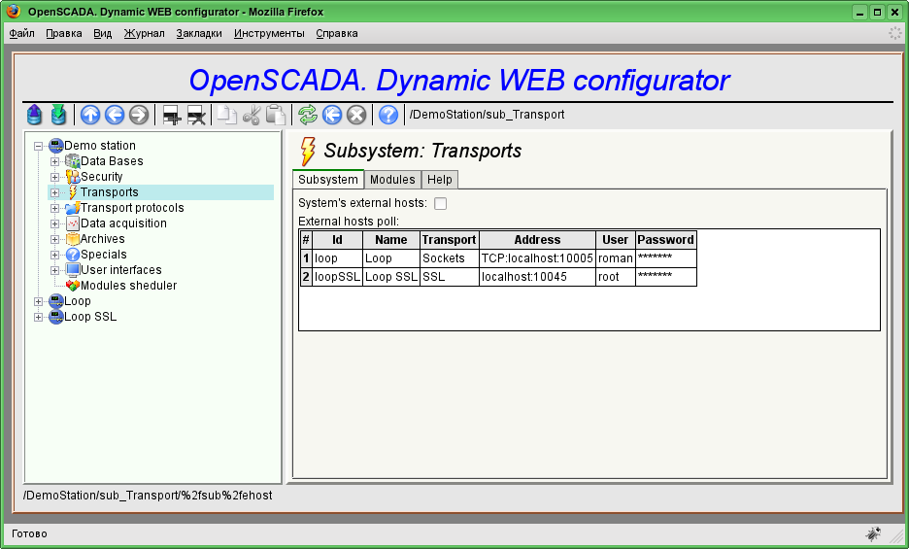
Task: Click the User interfaces monitor icon
Action: [73, 270]
